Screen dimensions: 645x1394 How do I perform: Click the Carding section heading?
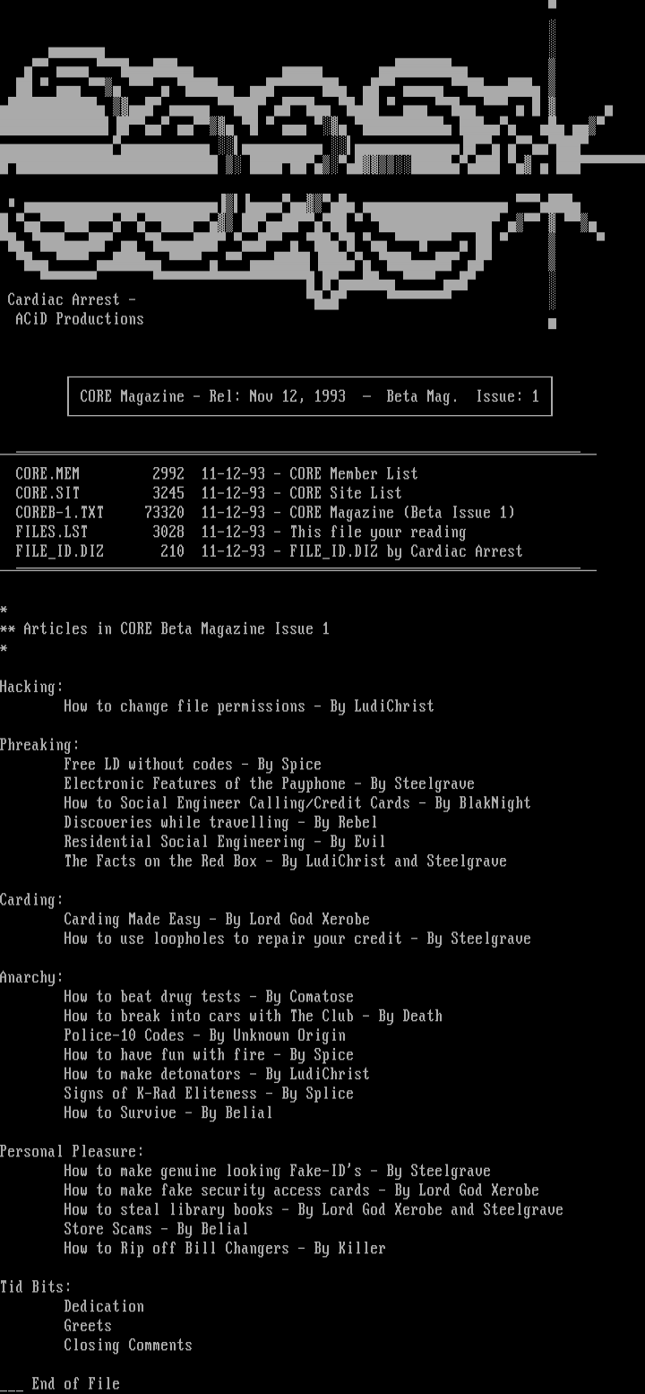[32, 900]
